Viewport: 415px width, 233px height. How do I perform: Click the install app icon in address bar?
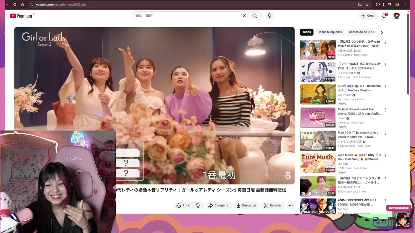click(x=360, y=5)
